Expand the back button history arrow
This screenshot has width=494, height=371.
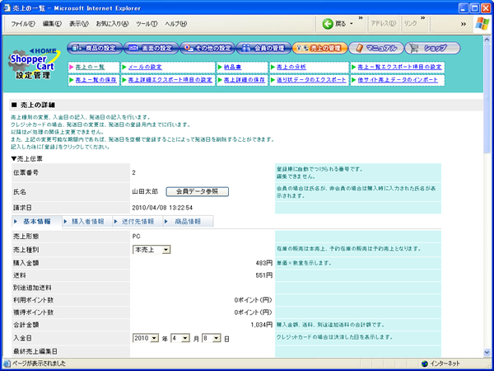pyautogui.click(x=352, y=24)
